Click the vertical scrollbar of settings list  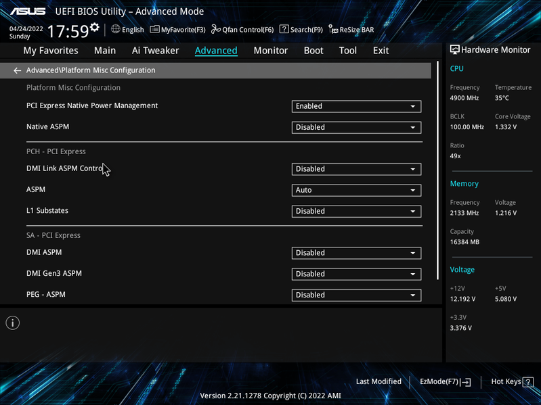[x=437, y=170]
